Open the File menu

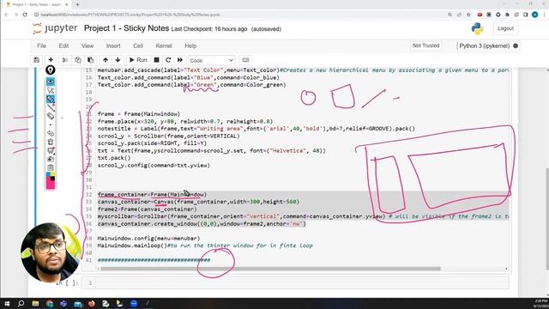pos(41,45)
